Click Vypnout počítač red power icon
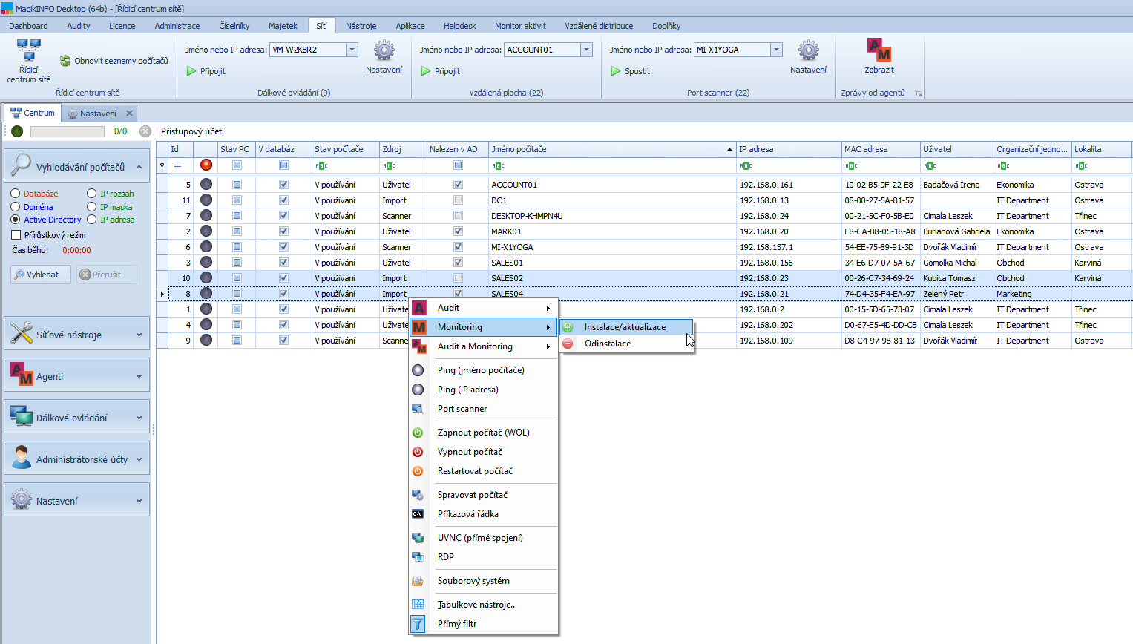The width and height of the screenshot is (1133, 644). (x=418, y=452)
